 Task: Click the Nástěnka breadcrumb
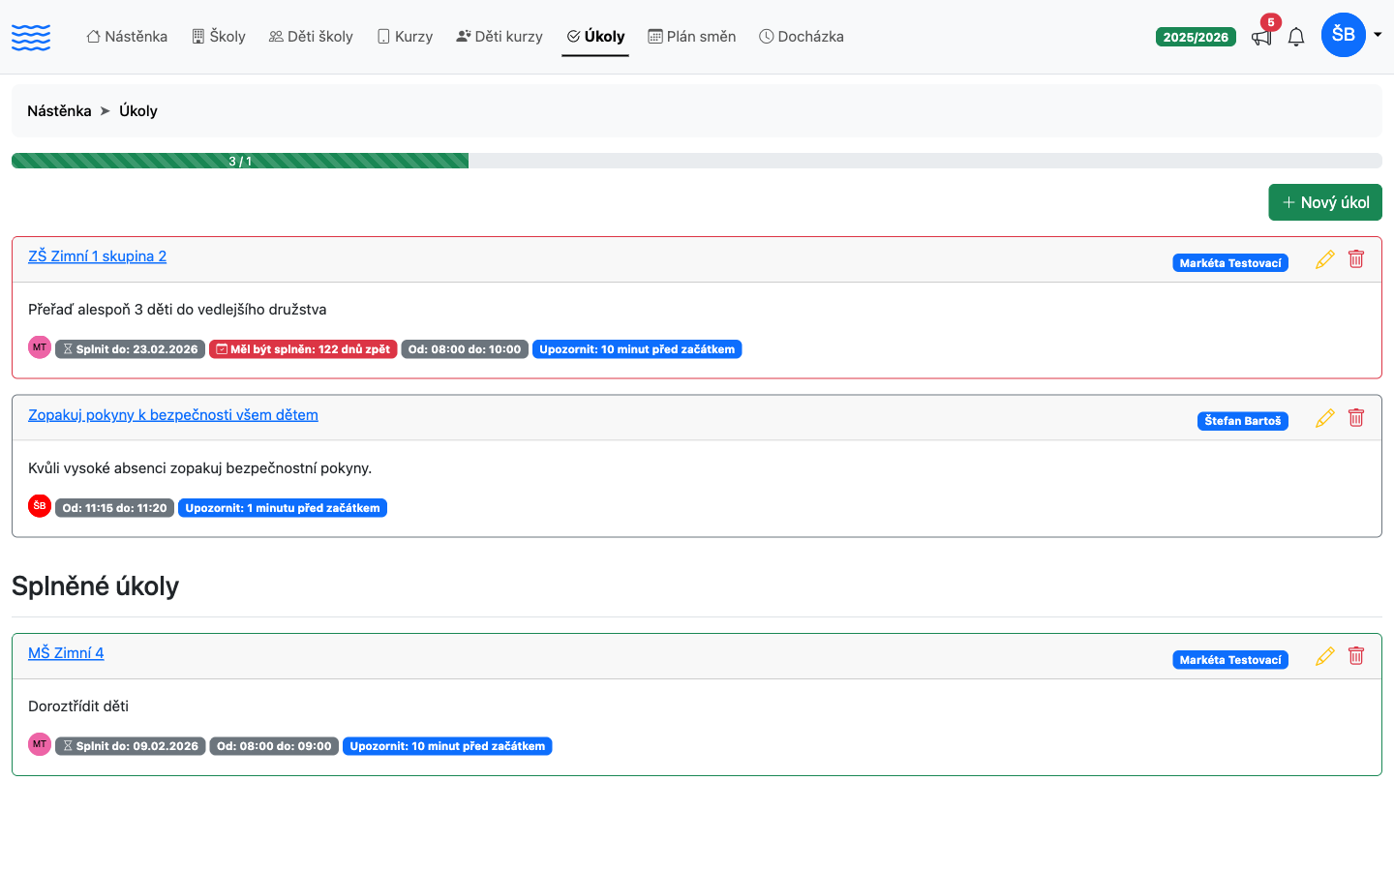point(59,111)
